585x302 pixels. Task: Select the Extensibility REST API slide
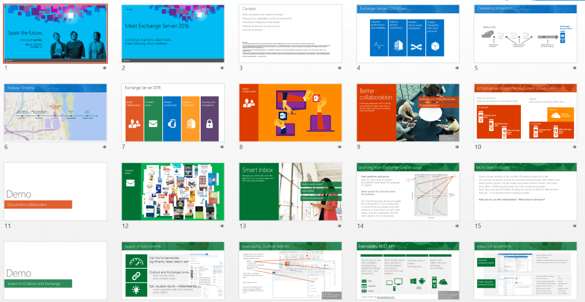click(x=408, y=270)
